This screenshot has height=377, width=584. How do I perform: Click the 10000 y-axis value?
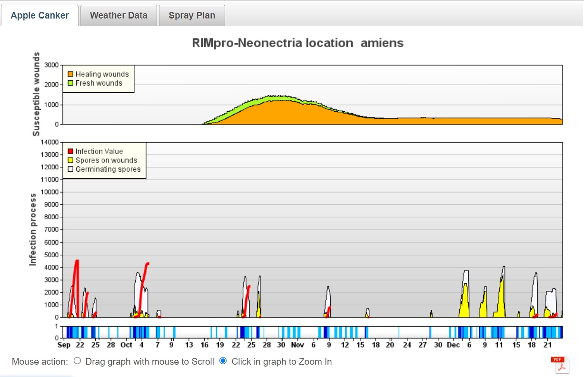click(x=49, y=192)
